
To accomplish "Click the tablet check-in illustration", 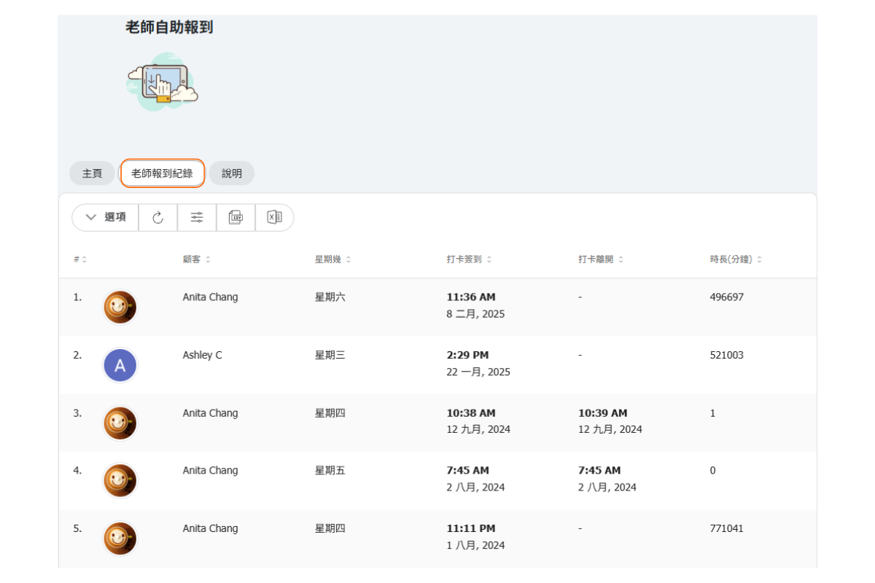I will click(x=162, y=82).
